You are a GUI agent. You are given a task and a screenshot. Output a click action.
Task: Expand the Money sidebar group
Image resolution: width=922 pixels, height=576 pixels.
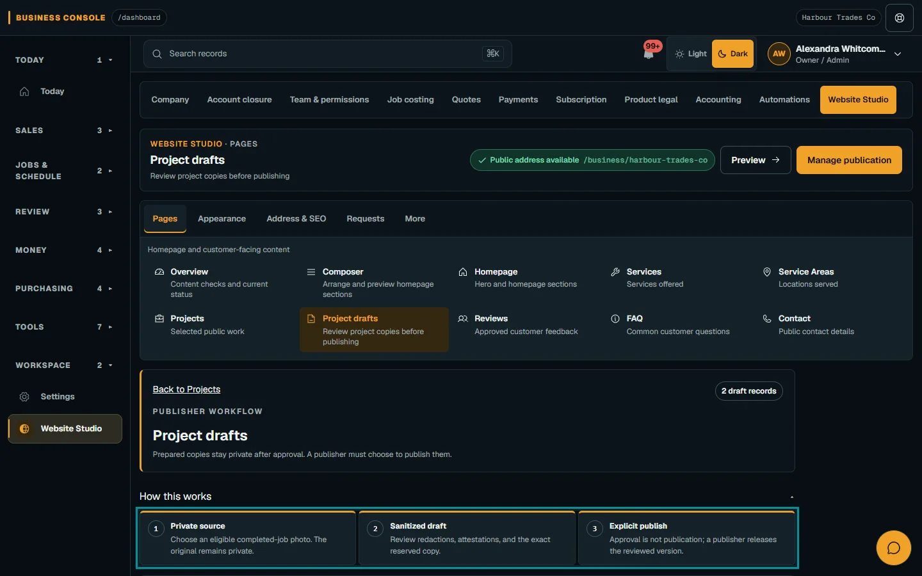tap(64, 250)
